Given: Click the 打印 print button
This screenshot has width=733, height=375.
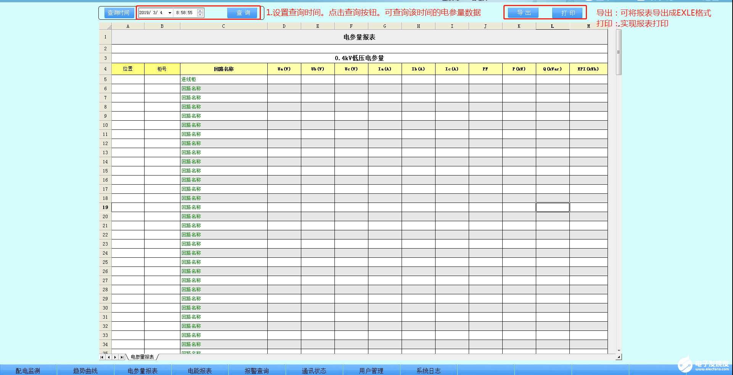Looking at the screenshot, I should point(568,13).
